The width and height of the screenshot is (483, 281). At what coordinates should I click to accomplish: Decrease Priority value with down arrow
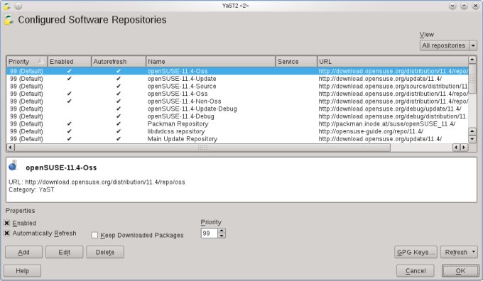222,236
